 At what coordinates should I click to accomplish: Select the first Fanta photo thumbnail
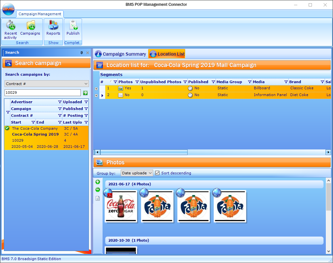(x=157, y=206)
